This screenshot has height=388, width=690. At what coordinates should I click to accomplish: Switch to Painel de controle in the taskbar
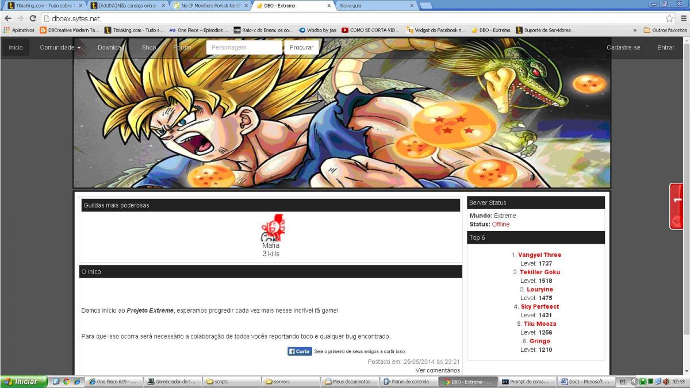(409, 382)
